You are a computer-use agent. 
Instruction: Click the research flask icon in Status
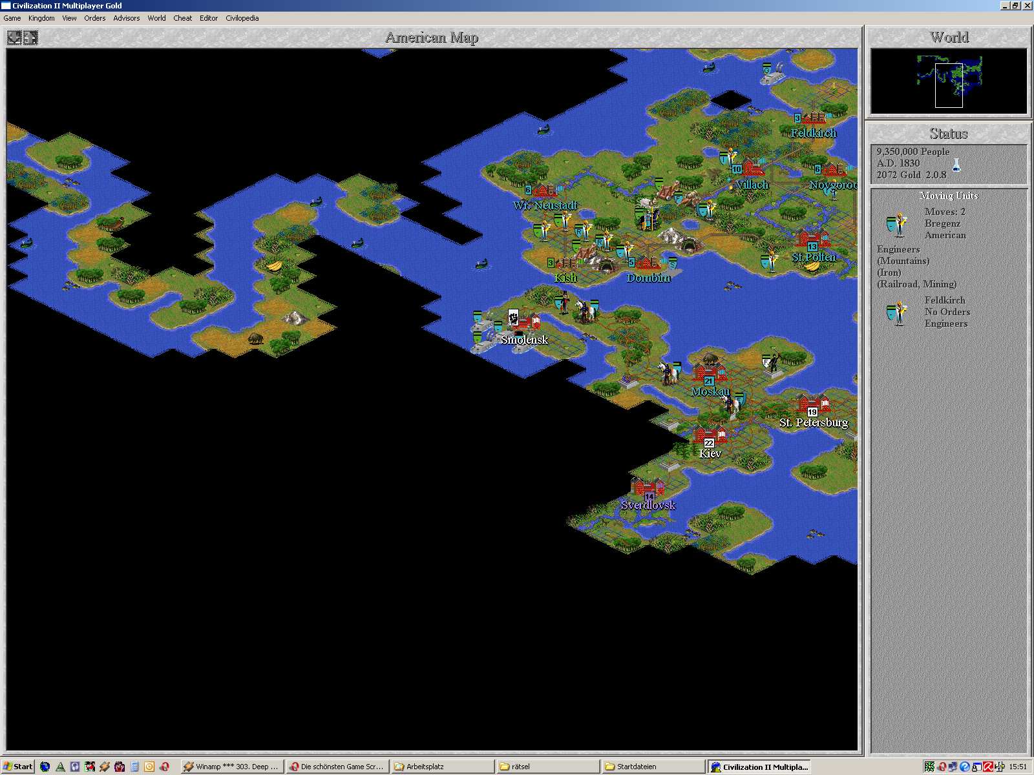(x=956, y=165)
